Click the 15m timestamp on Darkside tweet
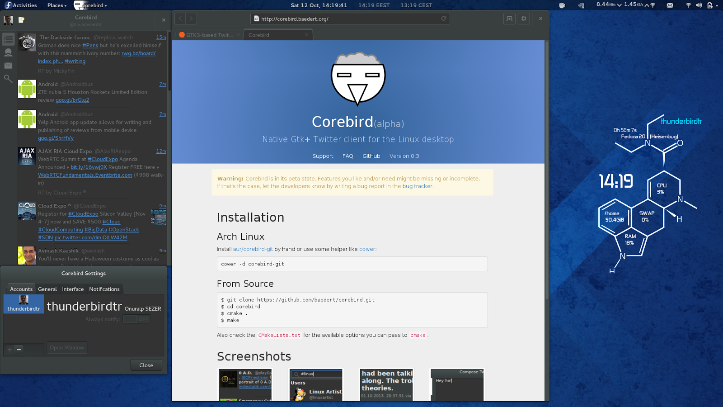Image resolution: width=723 pixels, height=407 pixels. pyautogui.click(x=161, y=38)
